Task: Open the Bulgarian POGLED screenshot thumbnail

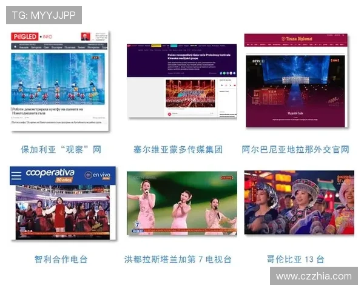Action: (60, 81)
